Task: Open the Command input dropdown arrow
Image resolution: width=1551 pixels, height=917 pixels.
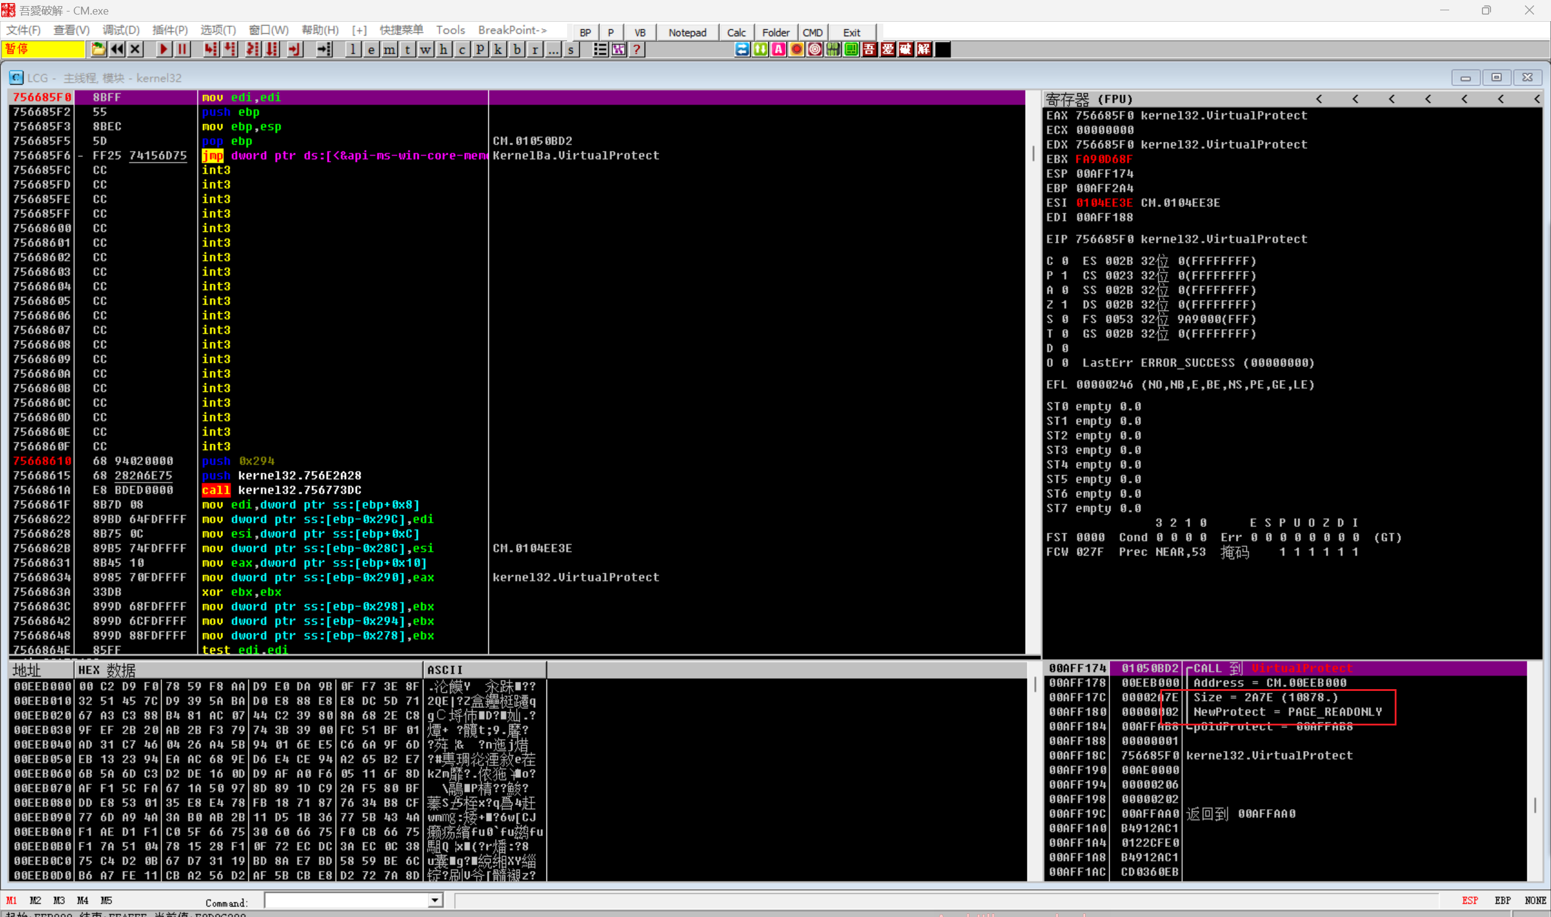Action: pos(436,899)
